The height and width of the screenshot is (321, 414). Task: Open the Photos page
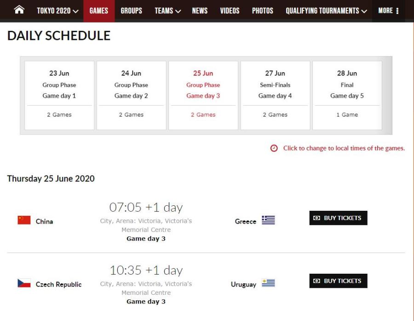coord(262,11)
